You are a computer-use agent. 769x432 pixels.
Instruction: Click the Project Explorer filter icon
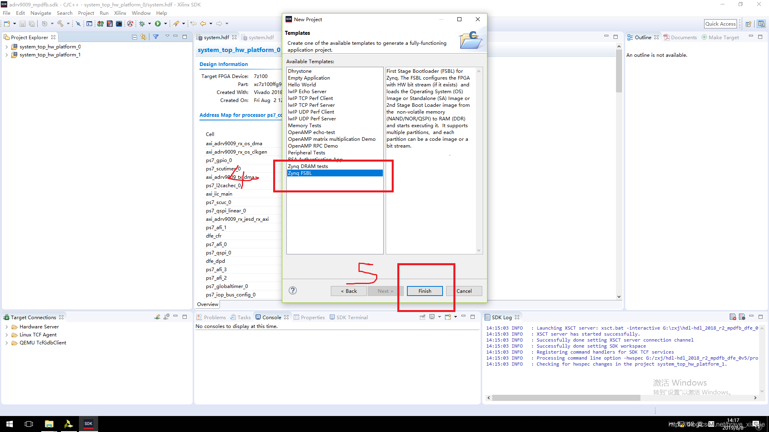(x=156, y=37)
